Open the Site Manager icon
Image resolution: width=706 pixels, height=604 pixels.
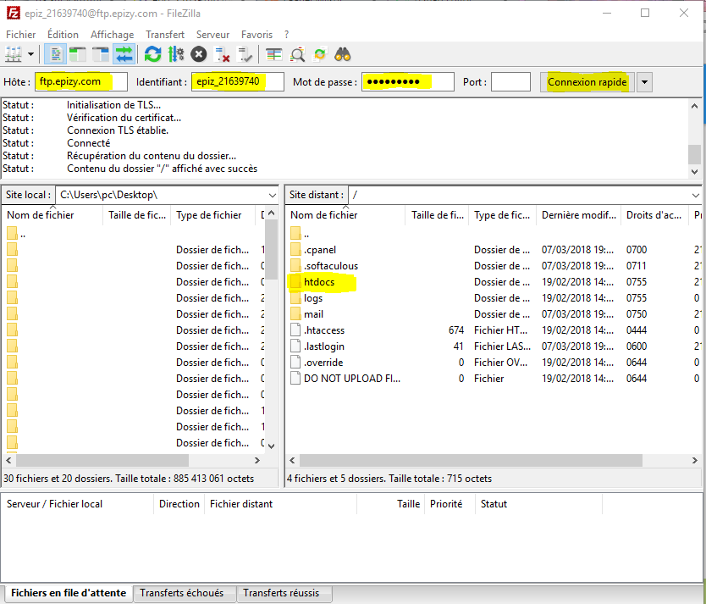(13, 54)
